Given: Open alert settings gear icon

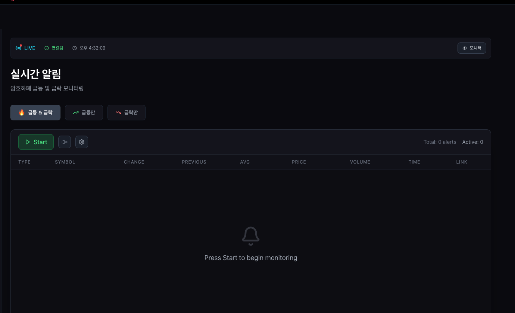Looking at the screenshot, I should point(82,142).
